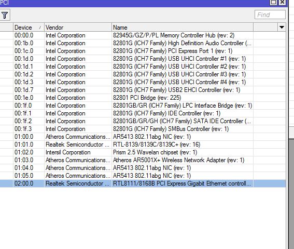294x249 pixels.
Task: Open the column selector dropdown arrow
Action: point(282,27)
